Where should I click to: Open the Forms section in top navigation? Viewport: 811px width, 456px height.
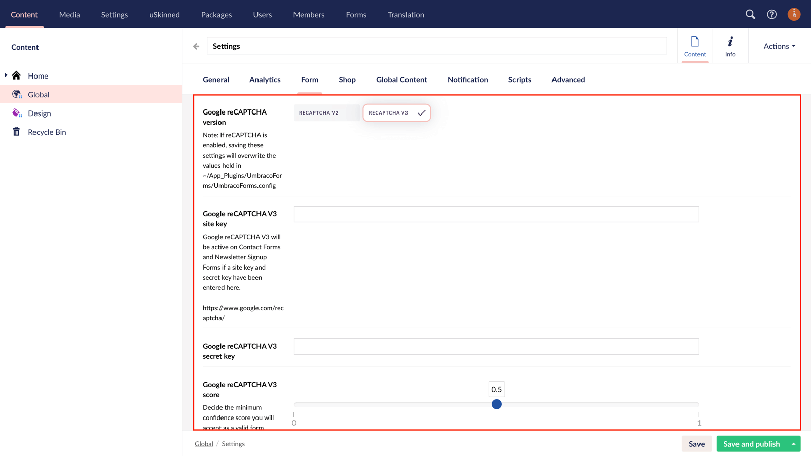tap(356, 14)
